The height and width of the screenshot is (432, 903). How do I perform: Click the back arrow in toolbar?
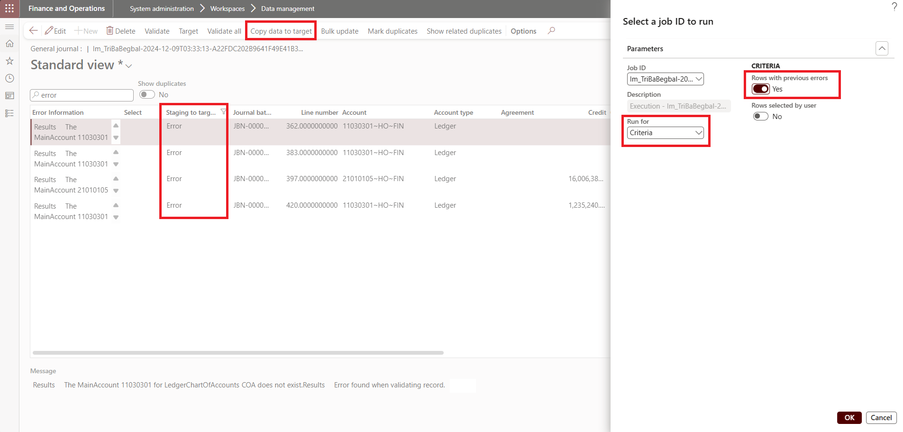click(x=33, y=31)
